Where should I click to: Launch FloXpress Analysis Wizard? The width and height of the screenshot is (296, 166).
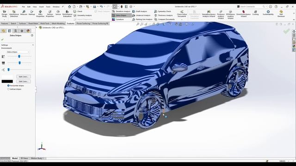pyautogui.click(x=221, y=15)
